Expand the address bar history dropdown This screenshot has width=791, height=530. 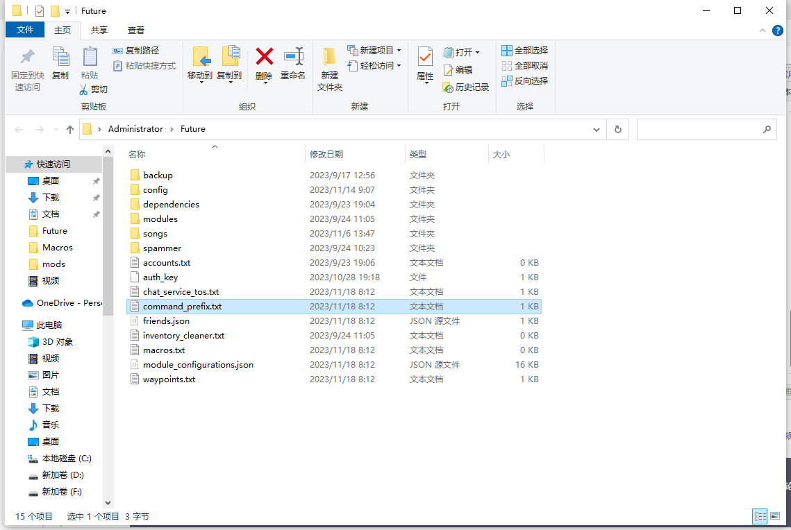pos(597,130)
